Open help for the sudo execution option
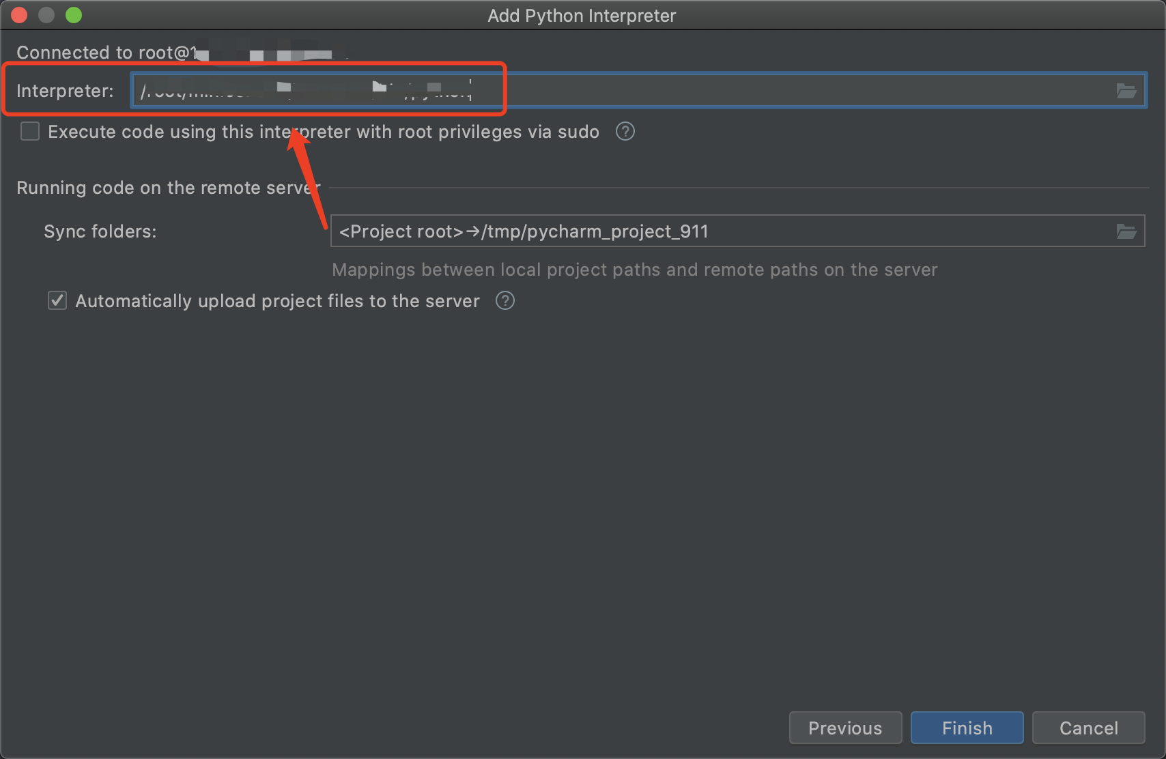Image resolution: width=1166 pixels, height=759 pixels. (x=624, y=131)
